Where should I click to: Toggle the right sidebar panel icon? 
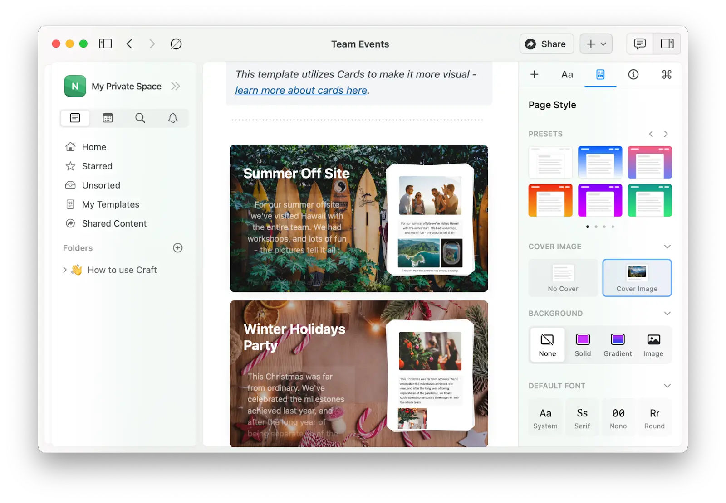pos(667,44)
